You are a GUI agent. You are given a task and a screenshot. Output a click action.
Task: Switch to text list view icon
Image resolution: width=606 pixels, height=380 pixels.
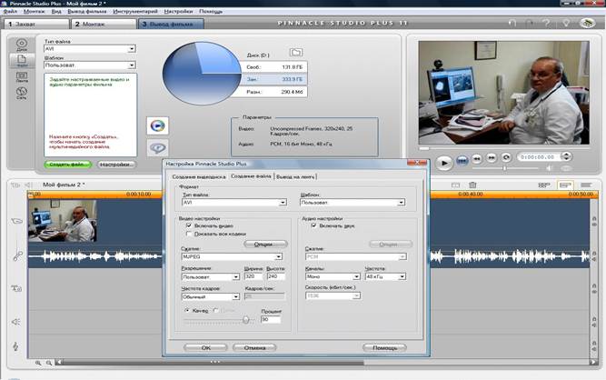tap(586, 185)
